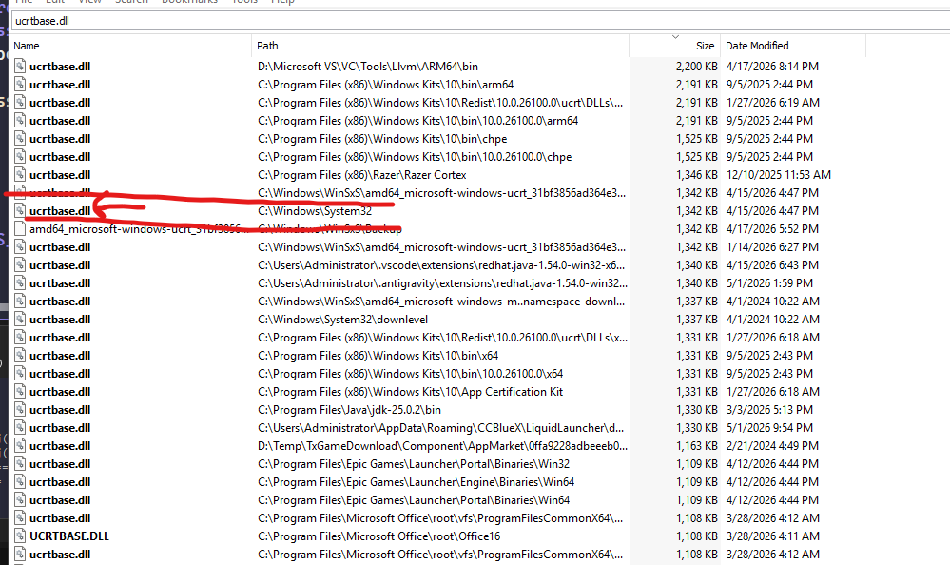Sort results by the Path column header
This screenshot has width=950, height=565.
click(x=440, y=46)
